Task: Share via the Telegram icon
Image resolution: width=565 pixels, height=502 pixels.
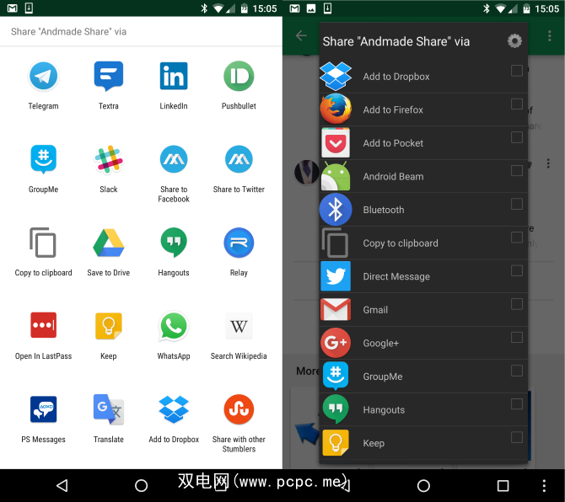Action: [x=43, y=76]
